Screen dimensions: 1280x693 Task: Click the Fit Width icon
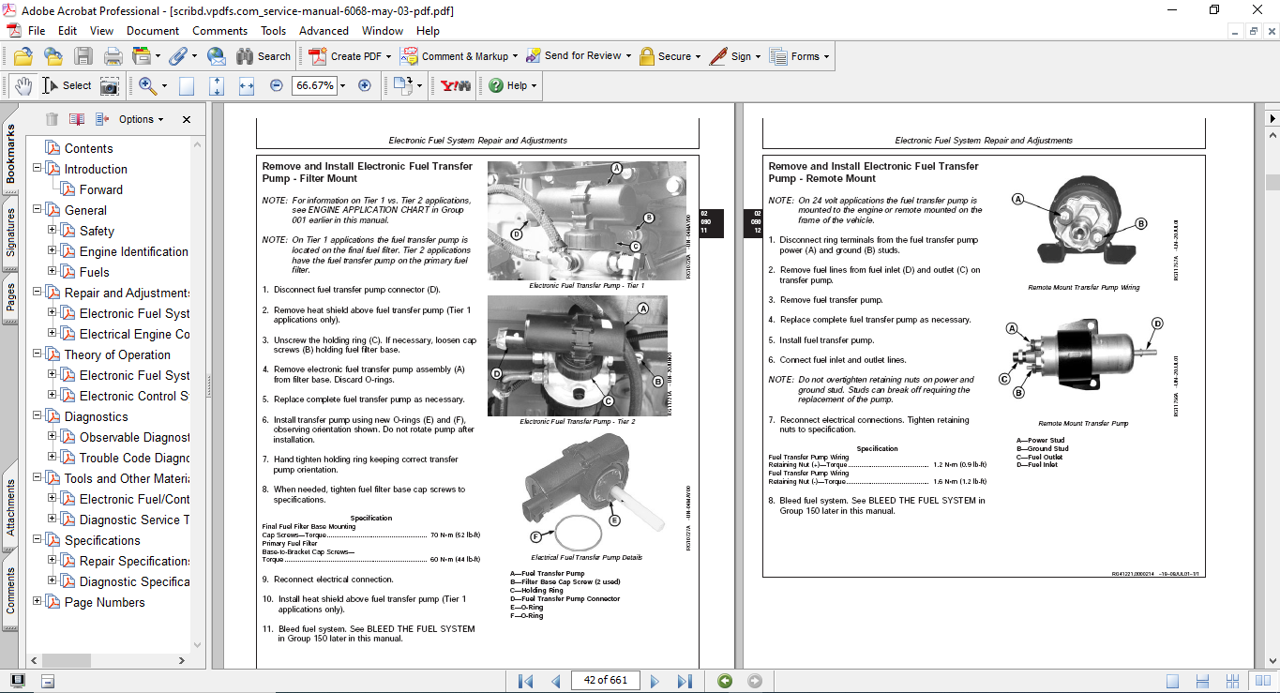pos(247,85)
